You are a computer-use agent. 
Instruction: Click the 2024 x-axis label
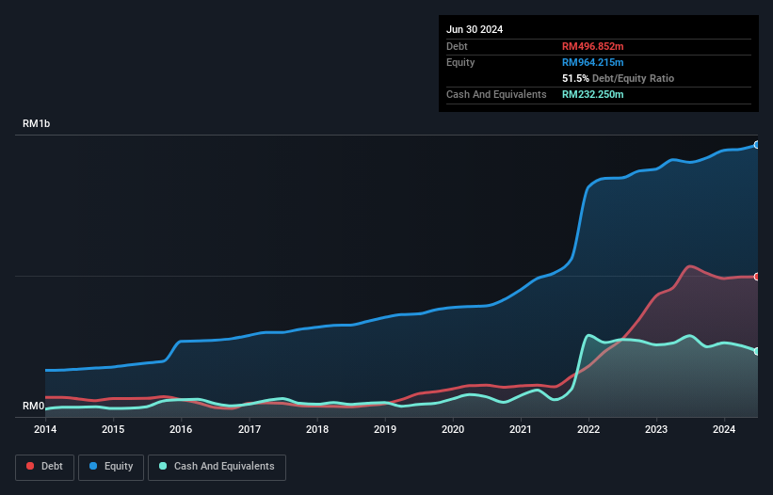[724, 429]
